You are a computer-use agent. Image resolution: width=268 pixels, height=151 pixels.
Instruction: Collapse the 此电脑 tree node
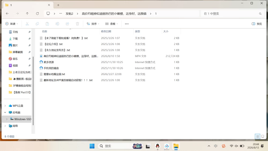click(5, 112)
